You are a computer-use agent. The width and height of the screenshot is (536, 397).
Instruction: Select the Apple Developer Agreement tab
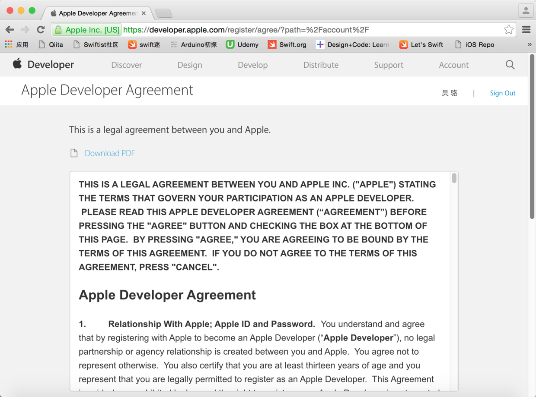coord(98,13)
